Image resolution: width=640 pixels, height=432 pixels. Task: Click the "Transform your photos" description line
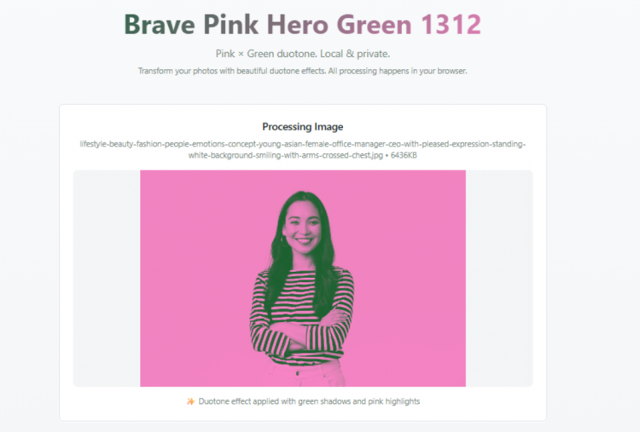click(x=302, y=71)
